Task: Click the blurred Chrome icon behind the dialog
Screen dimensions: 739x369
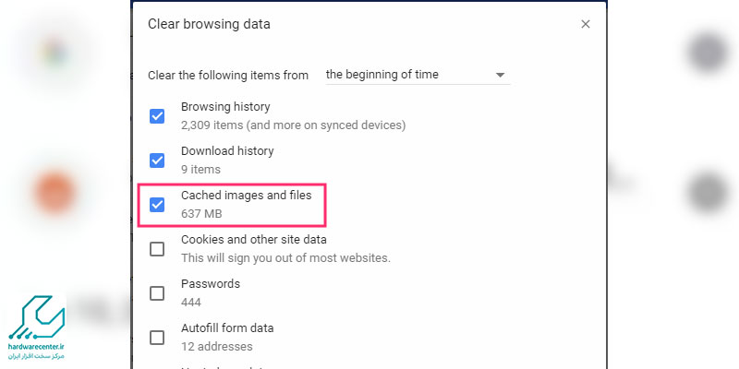Action: pos(55,52)
